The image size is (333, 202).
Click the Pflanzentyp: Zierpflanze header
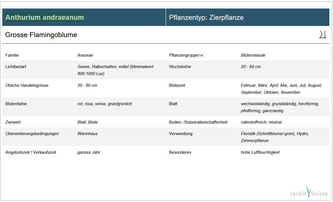(x=206, y=18)
